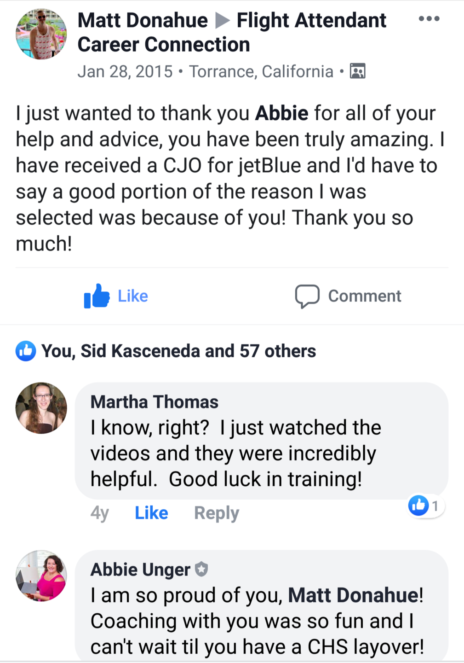Click the arrow between poster and group name

coord(223,20)
